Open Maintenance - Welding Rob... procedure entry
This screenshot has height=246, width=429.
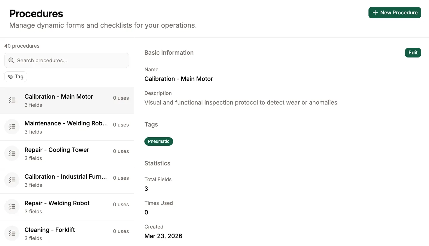click(66, 123)
